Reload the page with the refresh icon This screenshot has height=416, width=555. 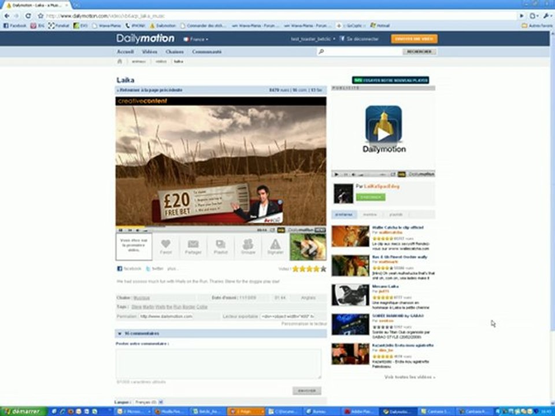click(28, 16)
